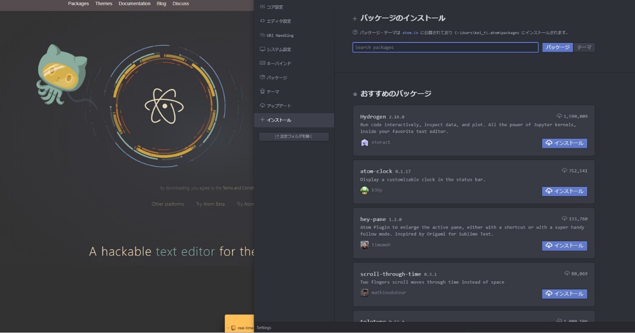This screenshot has width=635, height=333.
Task: Click the nteract author avatar
Action: (x=364, y=143)
